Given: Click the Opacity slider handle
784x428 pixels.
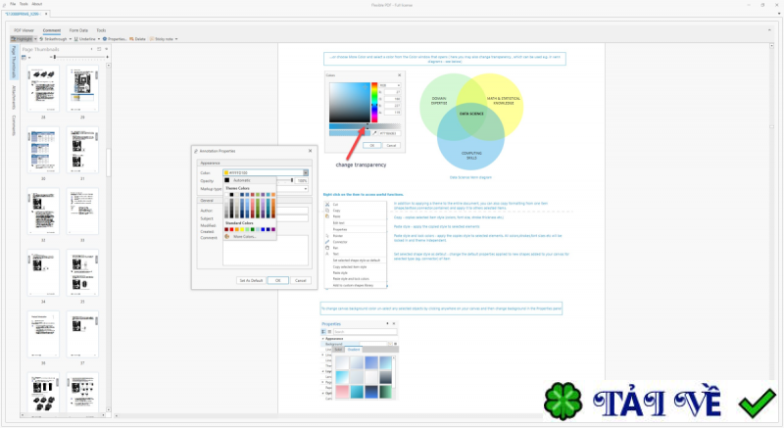Looking at the screenshot, I should click(292, 180).
